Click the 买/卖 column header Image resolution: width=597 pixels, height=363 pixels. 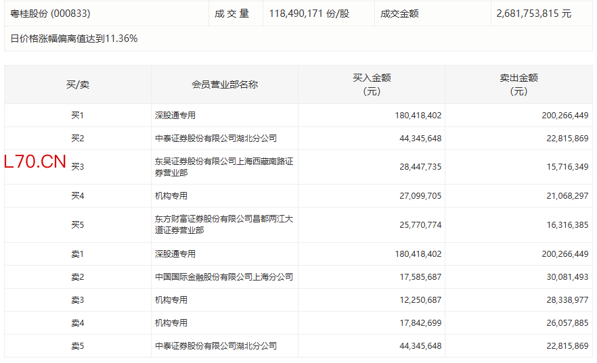point(77,84)
